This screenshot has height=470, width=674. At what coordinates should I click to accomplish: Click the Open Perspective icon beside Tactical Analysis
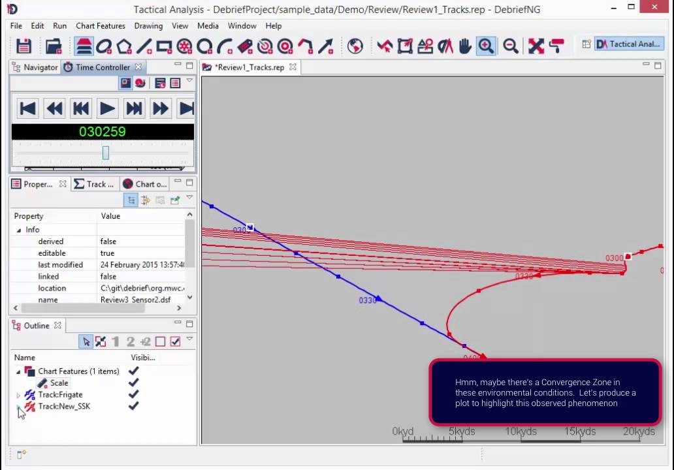point(586,44)
